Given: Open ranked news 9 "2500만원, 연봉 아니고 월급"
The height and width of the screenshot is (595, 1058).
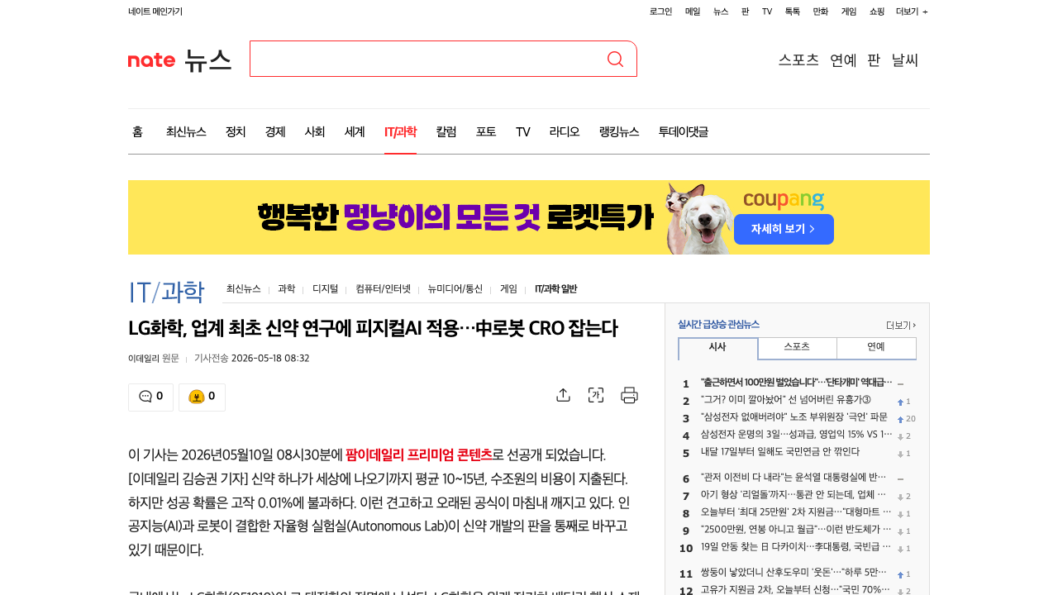Looking at the screenshot, I should [796, 530].
